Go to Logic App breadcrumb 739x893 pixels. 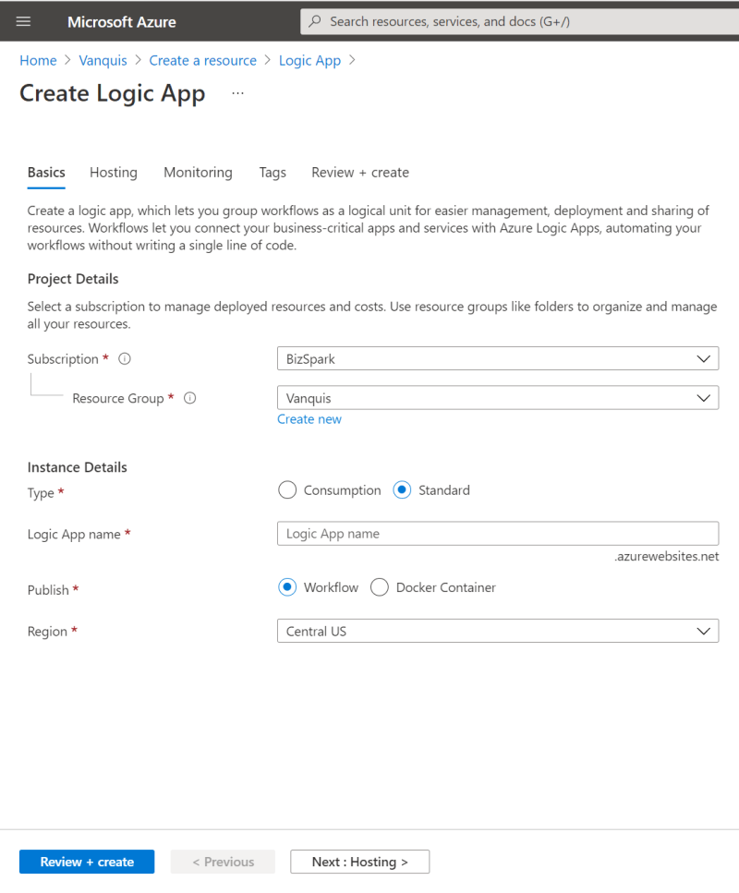pos(309,60)
